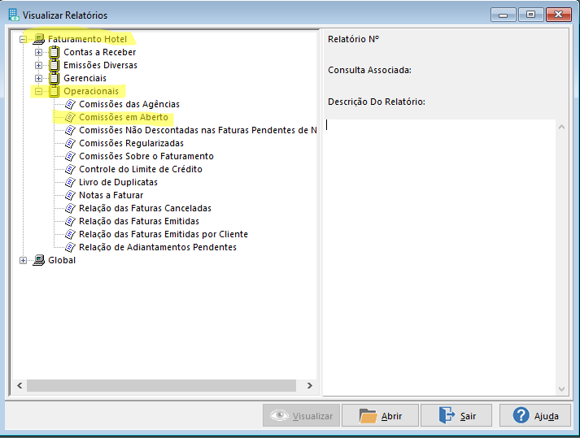The image size is (580, 438).
Task: Click report icon beside Comissões em Aberto
Action: pos(70,117)
